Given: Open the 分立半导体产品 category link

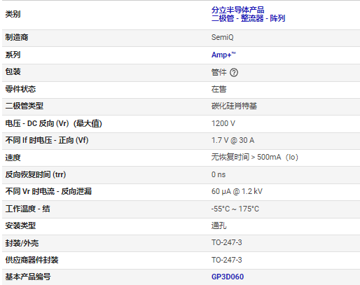Looking at the screenshot, I should click(237, 10).
